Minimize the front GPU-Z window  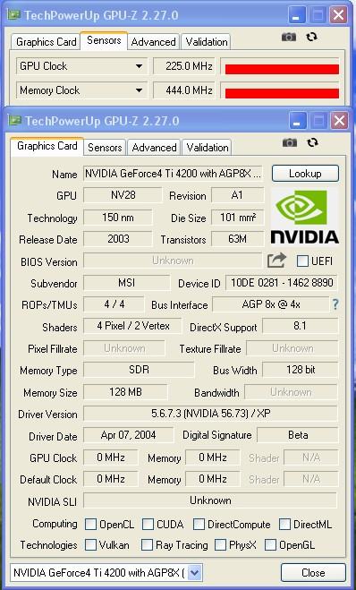[x=297, y=121]
